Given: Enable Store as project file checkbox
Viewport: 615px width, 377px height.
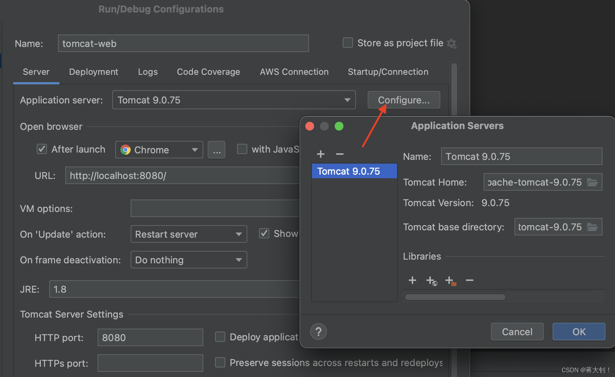Looking at the screenshot, I should (x=347, y=43).
